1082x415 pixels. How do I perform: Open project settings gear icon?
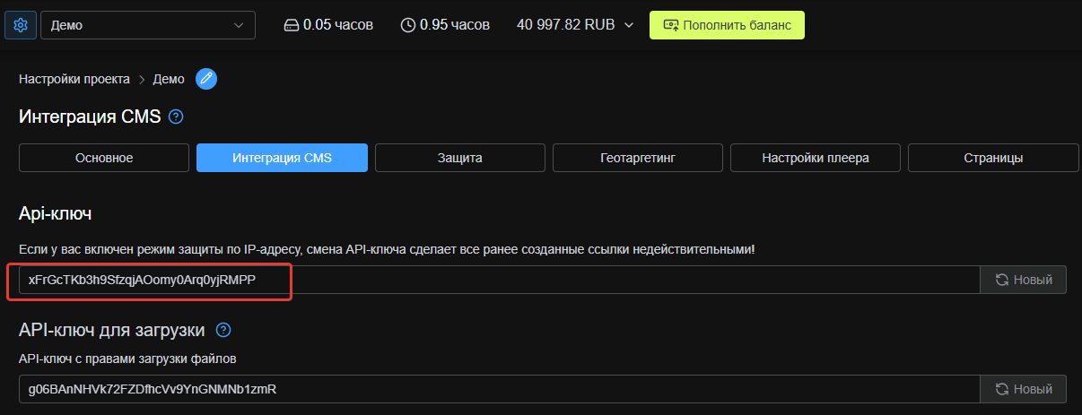(21, 25)
